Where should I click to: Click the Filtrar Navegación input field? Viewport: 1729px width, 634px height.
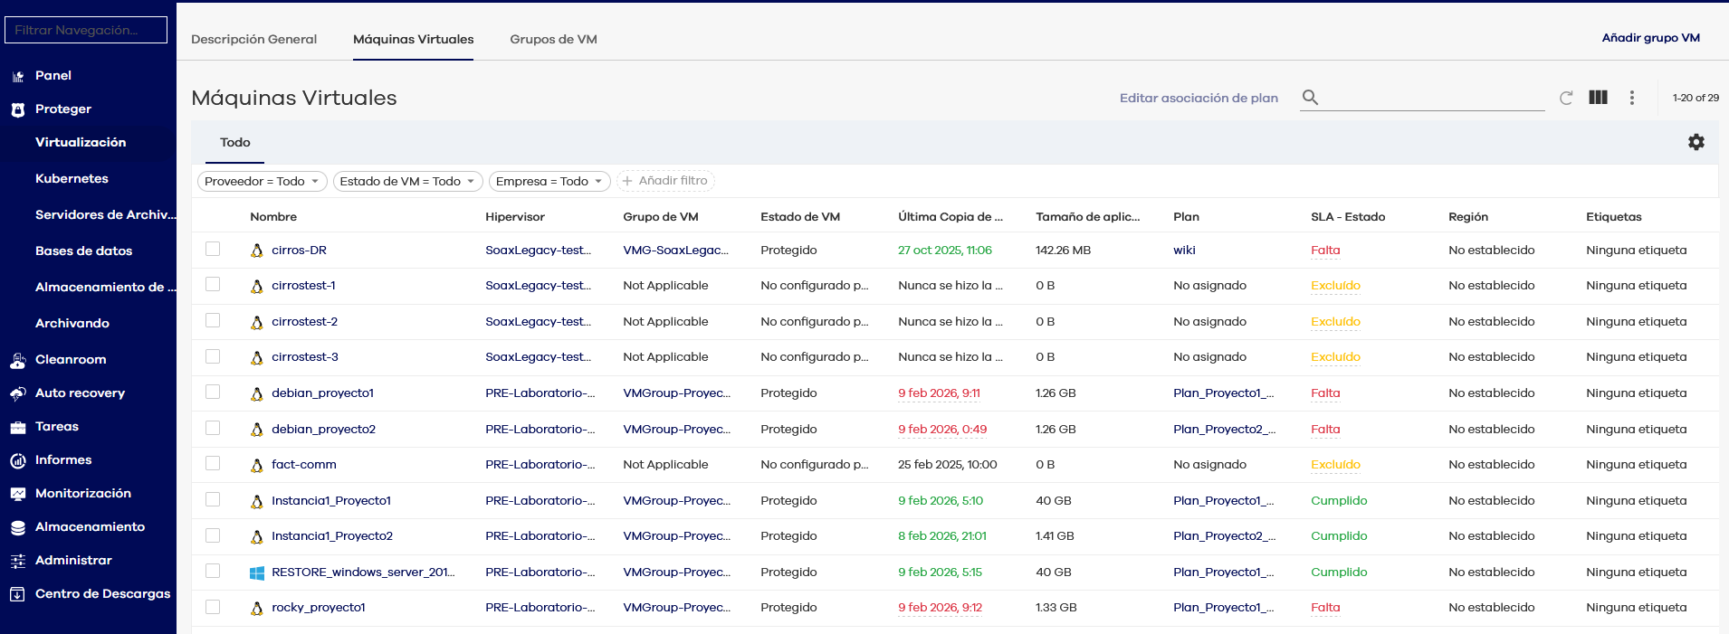click(86, 30)
